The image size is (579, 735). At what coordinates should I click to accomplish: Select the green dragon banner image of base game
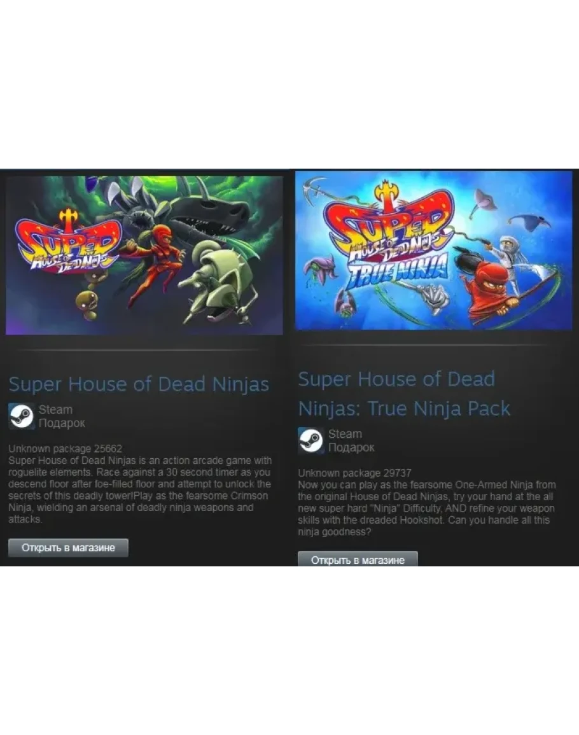click(x=144, y=255)
